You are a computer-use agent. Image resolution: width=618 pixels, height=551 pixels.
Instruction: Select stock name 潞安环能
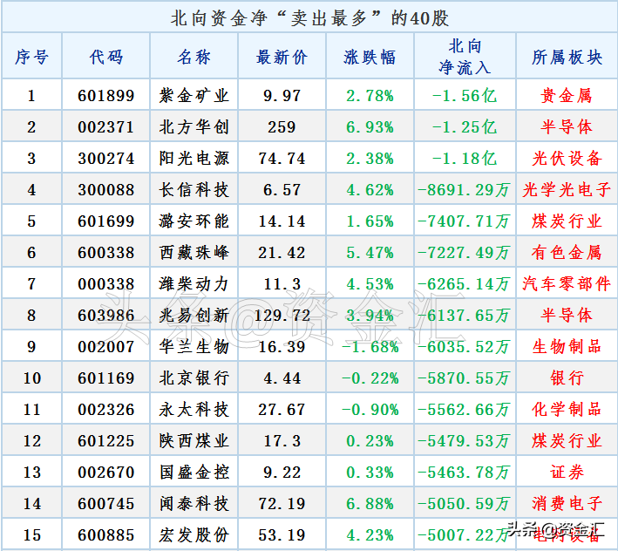point(194,221)
